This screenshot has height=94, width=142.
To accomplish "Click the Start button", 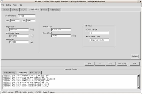I will pyautogui.click(x=90, y=64).
